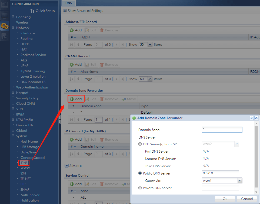Select Private DNS Server option
The height and width of the screenshot is (204, 260).
coord(140,188)
